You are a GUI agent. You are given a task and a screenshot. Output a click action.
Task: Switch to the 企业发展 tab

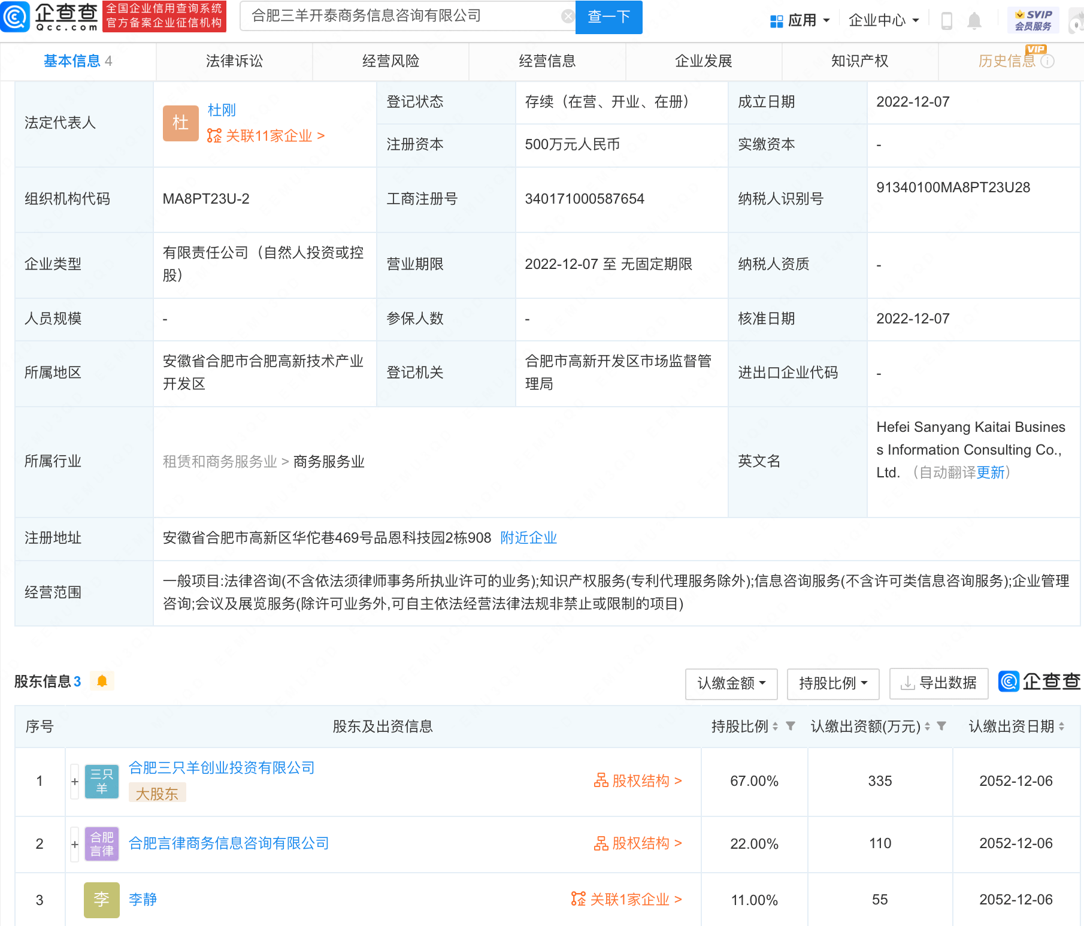point(704,61)
